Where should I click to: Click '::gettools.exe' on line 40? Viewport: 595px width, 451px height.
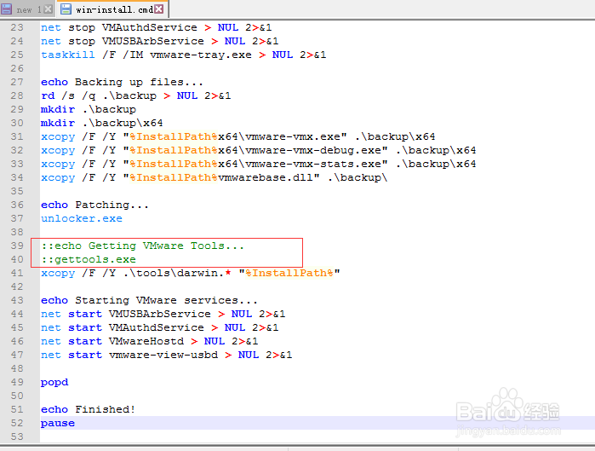coord(89,259)
